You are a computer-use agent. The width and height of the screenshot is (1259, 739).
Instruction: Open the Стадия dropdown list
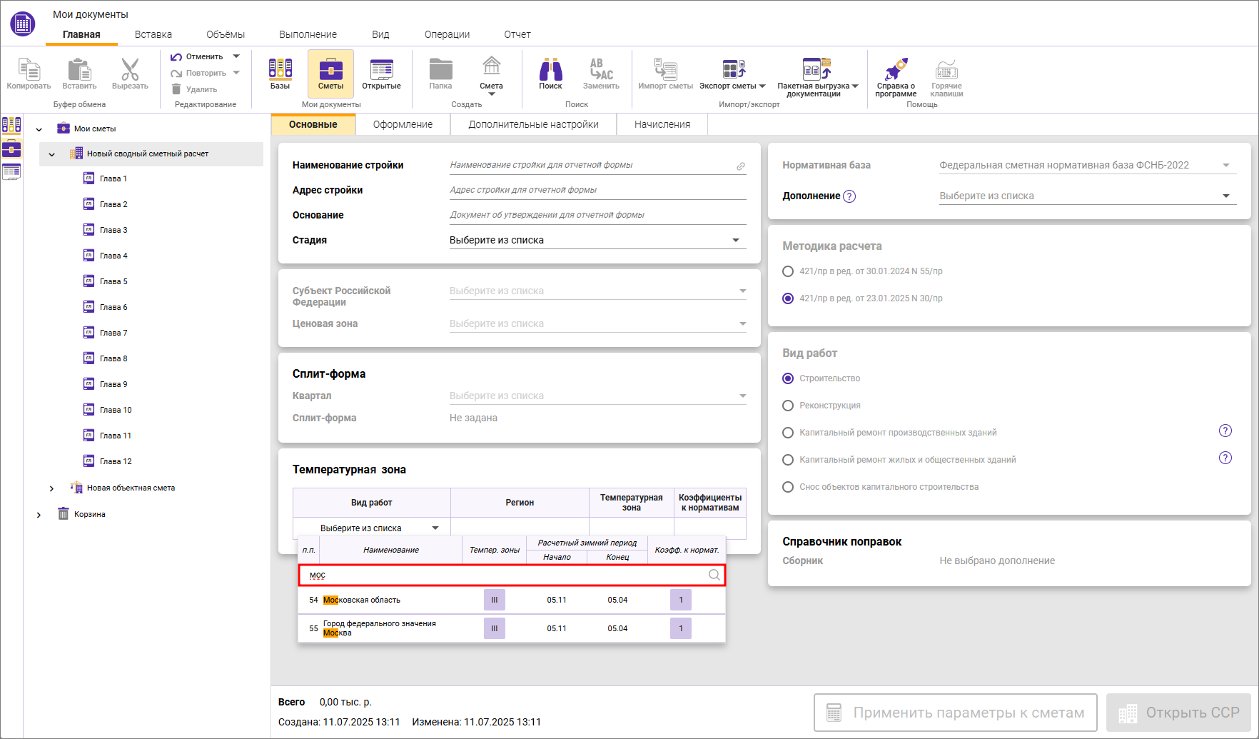[x=597, y=241]
